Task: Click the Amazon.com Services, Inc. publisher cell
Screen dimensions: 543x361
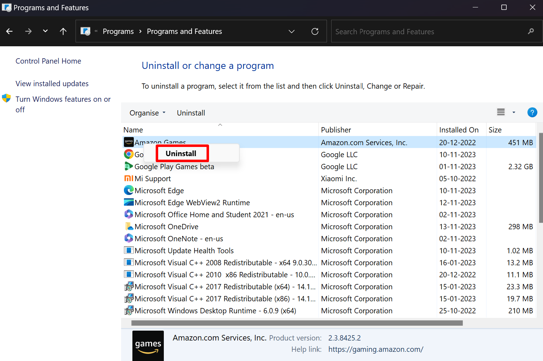Action: [x=364, y=142]
